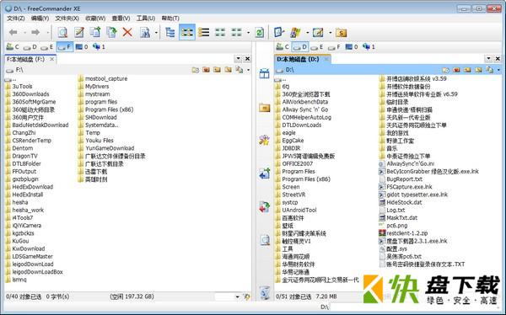Close the left panel with the black X button
This screenshot has width=506, height=315.
coord(247,59)
